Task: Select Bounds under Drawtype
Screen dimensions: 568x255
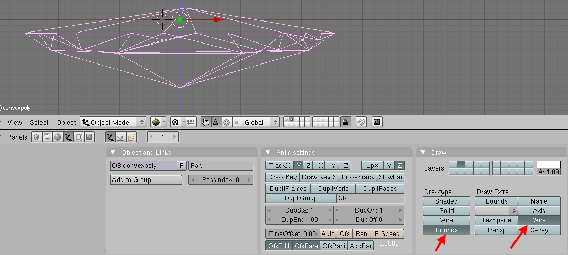Action: click(x=446, y=230)
